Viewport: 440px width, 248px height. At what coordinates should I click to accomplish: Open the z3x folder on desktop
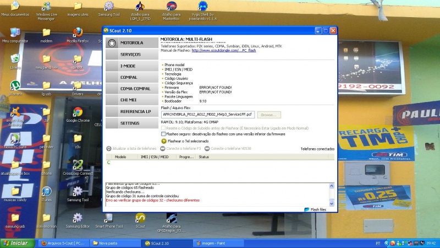pos(78,141)
